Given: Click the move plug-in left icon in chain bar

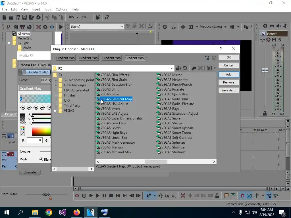Looking at the screenshot, I should pos(207,58).
